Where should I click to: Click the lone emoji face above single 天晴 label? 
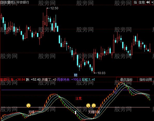click(x=28, y=106)
